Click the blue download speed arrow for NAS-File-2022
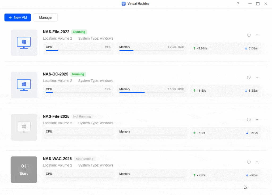Screen dimensions: 272x195 click(x=245, y=48)
